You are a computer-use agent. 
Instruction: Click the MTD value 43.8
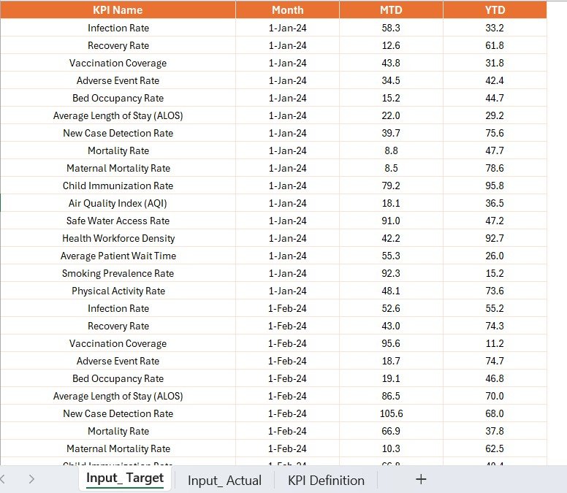click(x=391, y=63)
